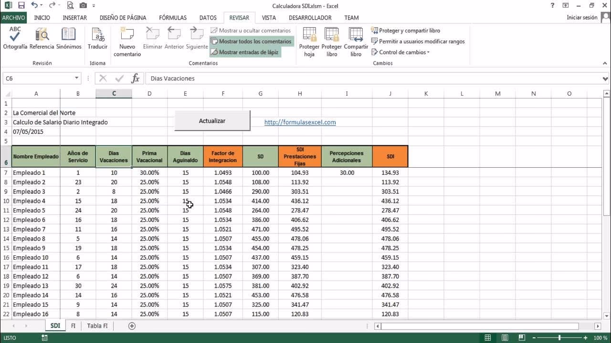Run the Ortografía spell check
The width and height of the screenshot is (611, 343).
coord(15,38)
